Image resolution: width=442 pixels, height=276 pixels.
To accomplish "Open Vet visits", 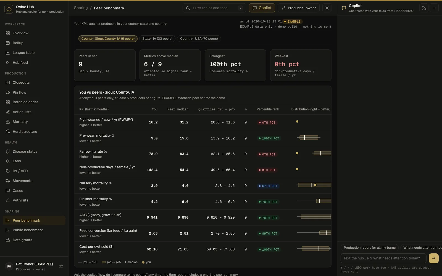I will pos(34,200).
